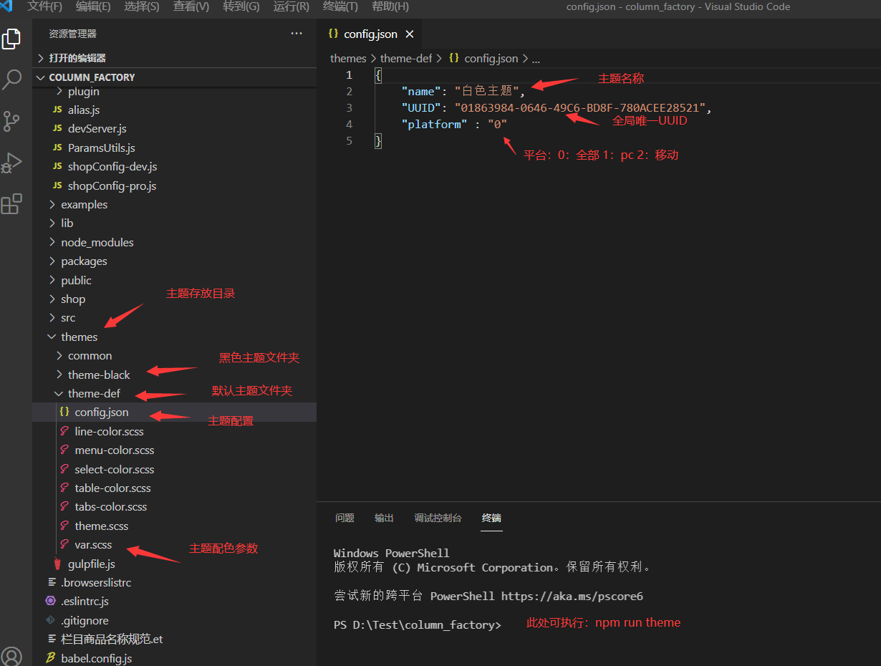Open the Explorer activity bar icon
The height and width of the screenshot is (666, 881).
pos(11,39)
